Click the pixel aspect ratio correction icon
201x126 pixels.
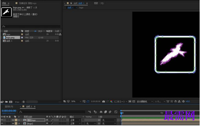click(168, 101)
